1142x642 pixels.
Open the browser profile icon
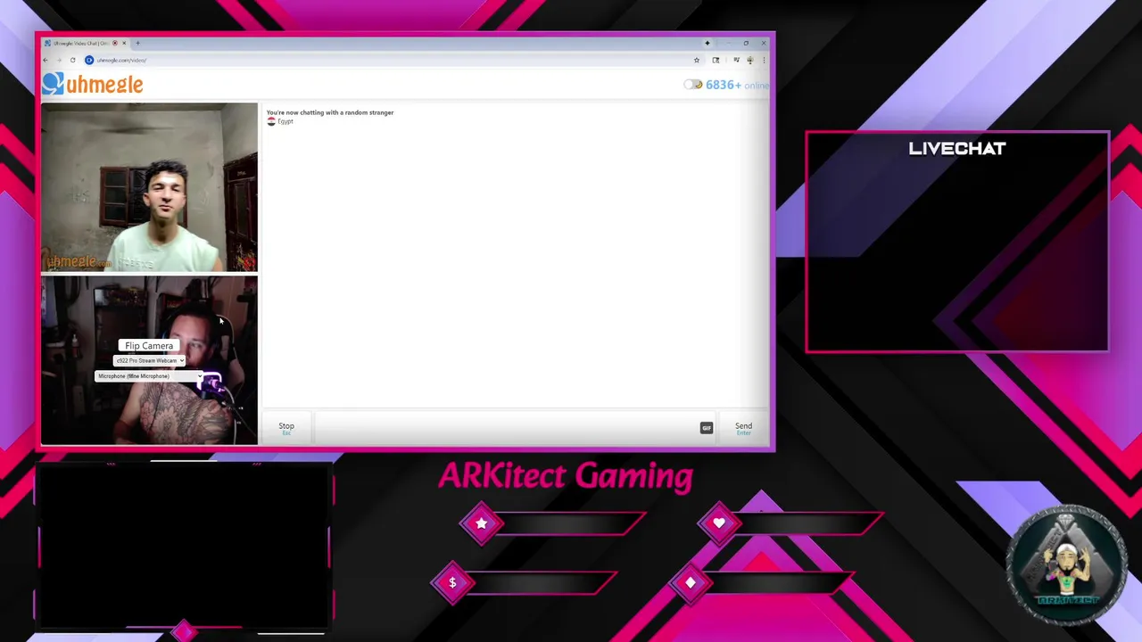(x=749, y=60)
